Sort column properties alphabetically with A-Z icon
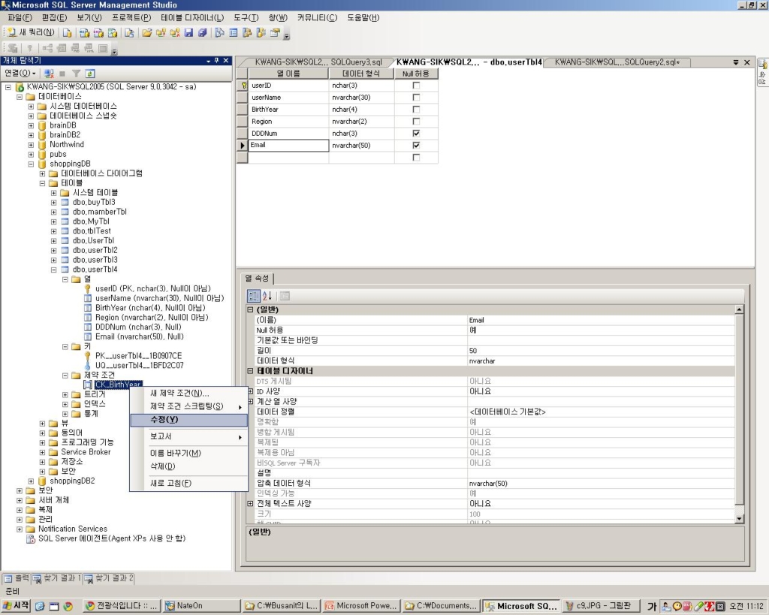The image size is (769, 615). point(267,296)
